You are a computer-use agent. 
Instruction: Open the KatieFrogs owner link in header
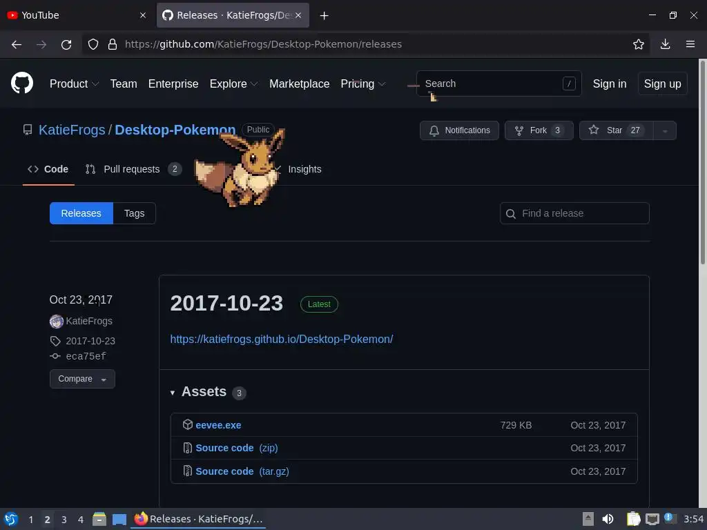72,130
